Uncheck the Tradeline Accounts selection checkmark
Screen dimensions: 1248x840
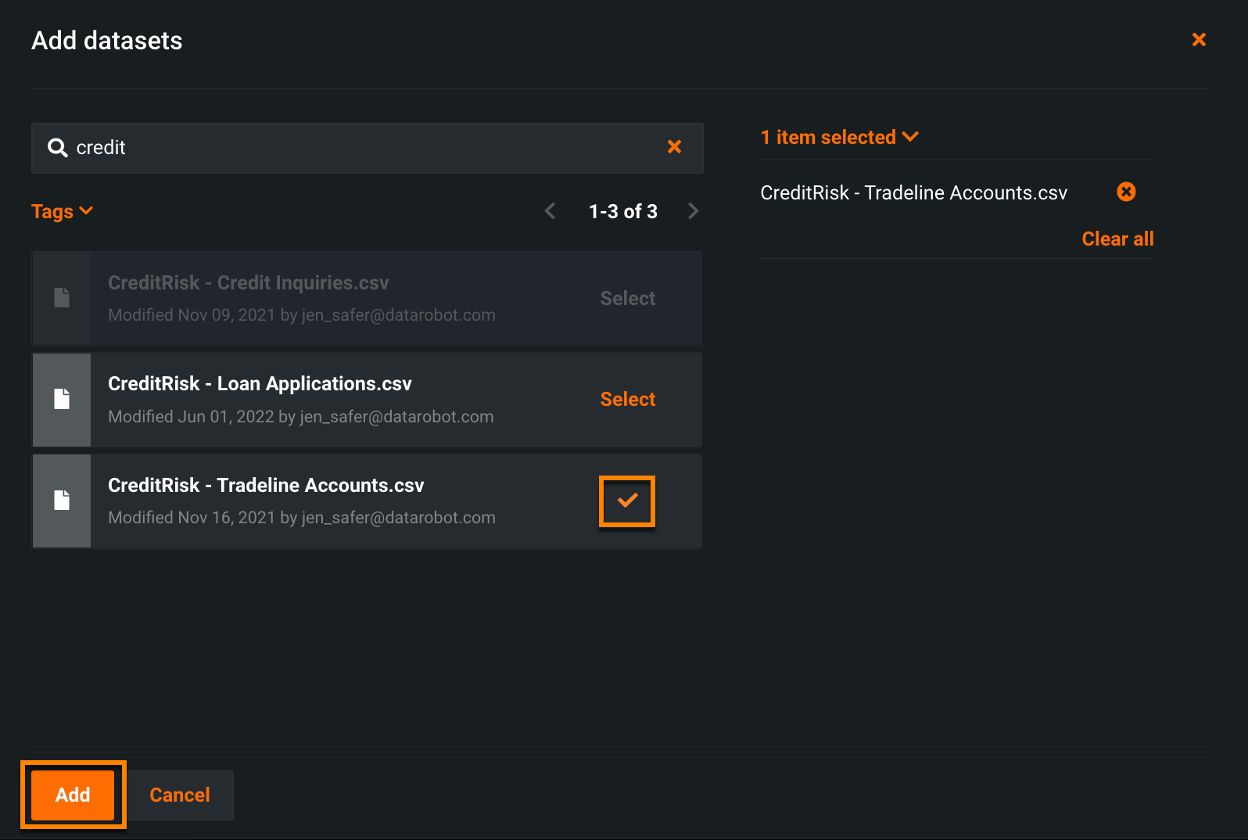point(627,501)
